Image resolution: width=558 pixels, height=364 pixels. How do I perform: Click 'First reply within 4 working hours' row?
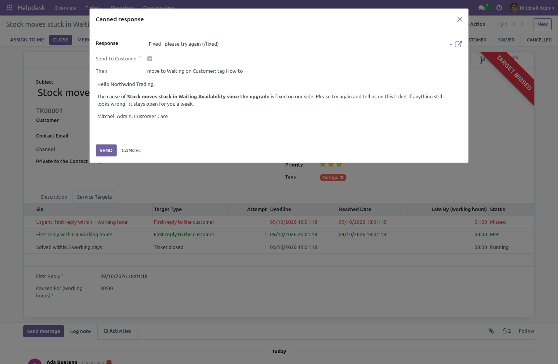[x=279, y=235]
